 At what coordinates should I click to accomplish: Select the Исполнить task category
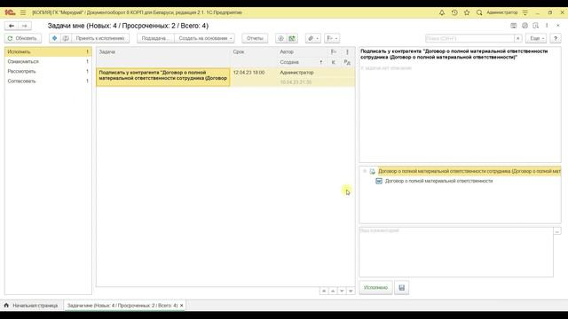[x=48, y=51]
